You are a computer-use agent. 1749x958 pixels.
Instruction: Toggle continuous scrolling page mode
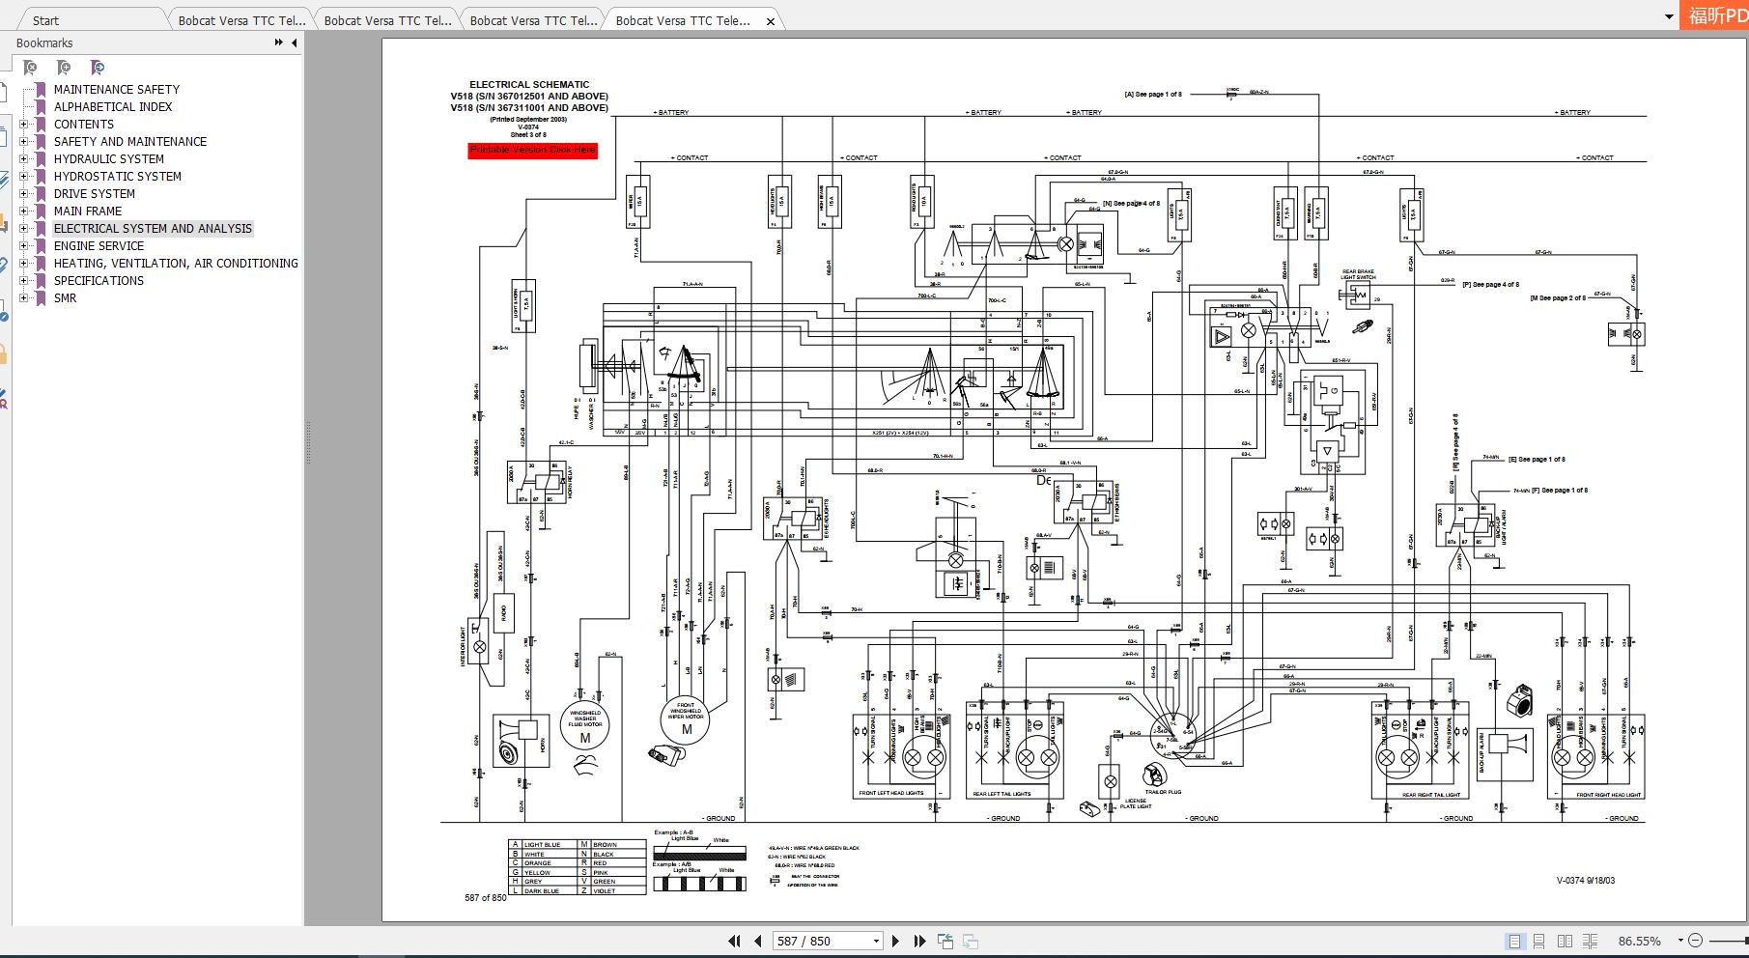1539,941
